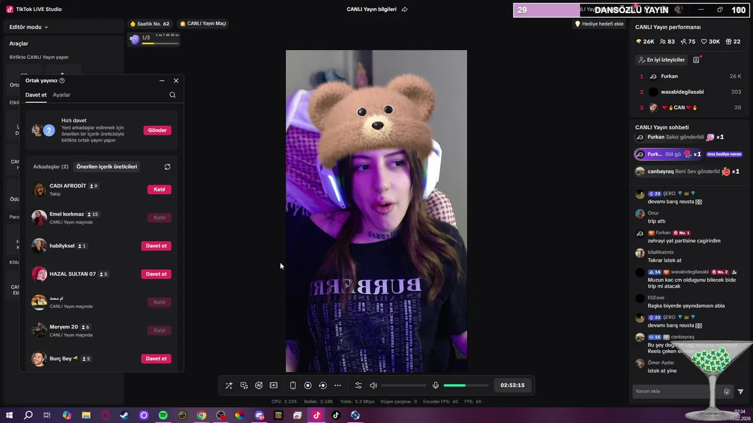The height and width of the screenshot is (423, 753).
Task: Click the viewers 83 stat
Action: [667, 42]
